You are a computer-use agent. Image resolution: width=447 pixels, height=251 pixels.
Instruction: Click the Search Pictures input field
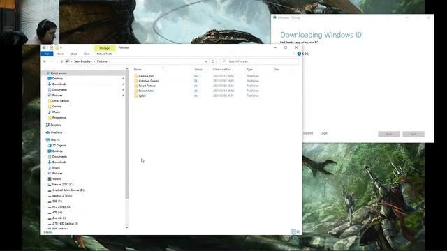pyautogui.click(x=259, y=61)
